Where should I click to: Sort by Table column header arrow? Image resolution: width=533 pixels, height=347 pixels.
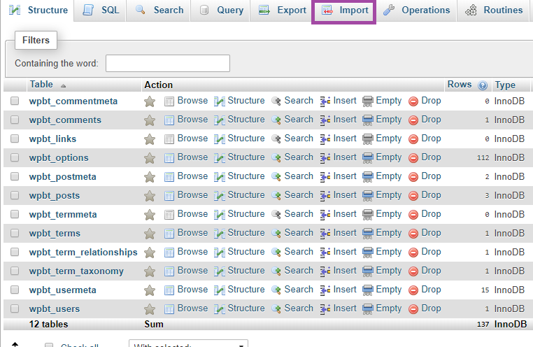(64, 85)
